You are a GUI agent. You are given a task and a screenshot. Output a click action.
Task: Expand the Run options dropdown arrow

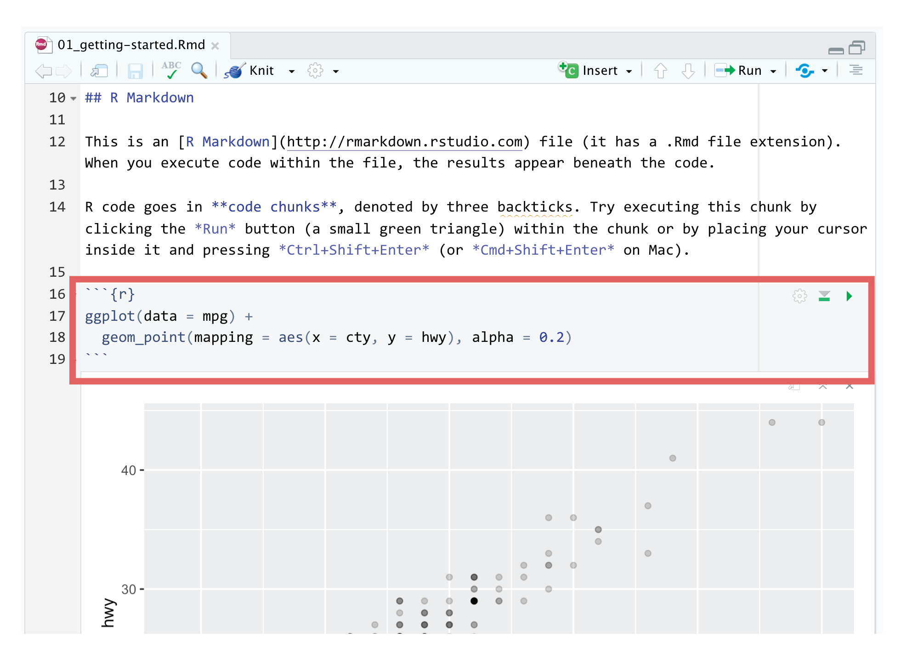pos(773,71)
